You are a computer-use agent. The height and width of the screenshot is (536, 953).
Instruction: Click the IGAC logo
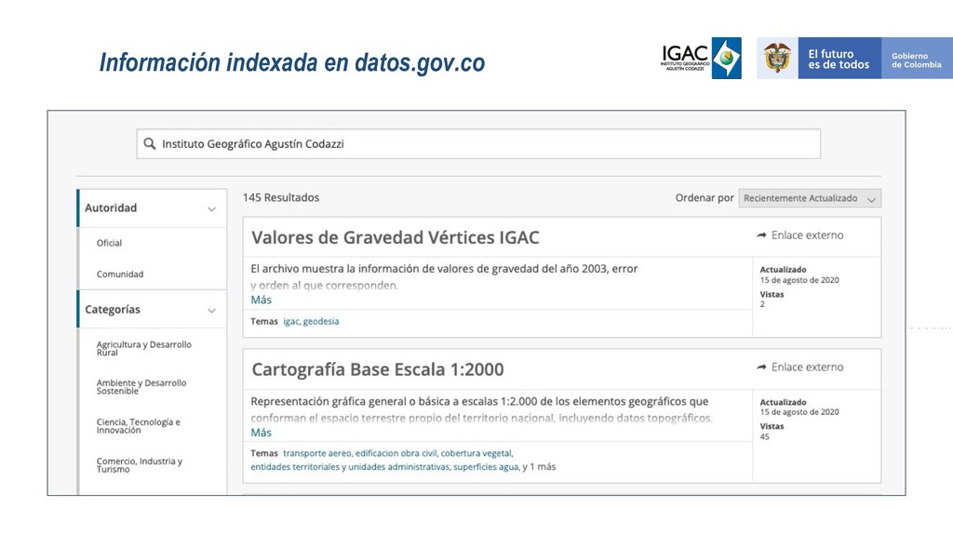click(701, 59)
